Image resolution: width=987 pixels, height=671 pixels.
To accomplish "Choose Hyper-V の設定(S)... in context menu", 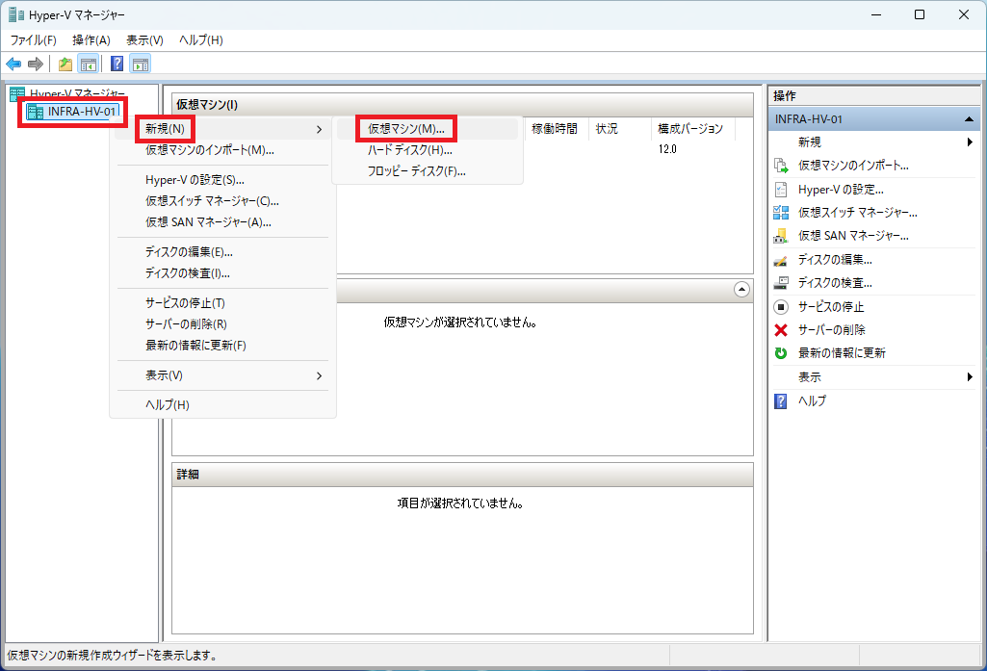I will pyautogui.click(x=222, y=180).
